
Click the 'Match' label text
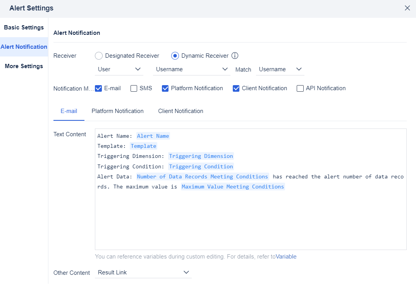[x=243, y=69]
